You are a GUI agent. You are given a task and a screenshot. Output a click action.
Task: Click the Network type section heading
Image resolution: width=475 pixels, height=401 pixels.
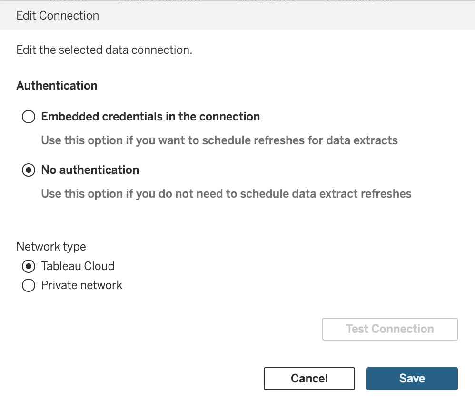[x=51, y=246]
